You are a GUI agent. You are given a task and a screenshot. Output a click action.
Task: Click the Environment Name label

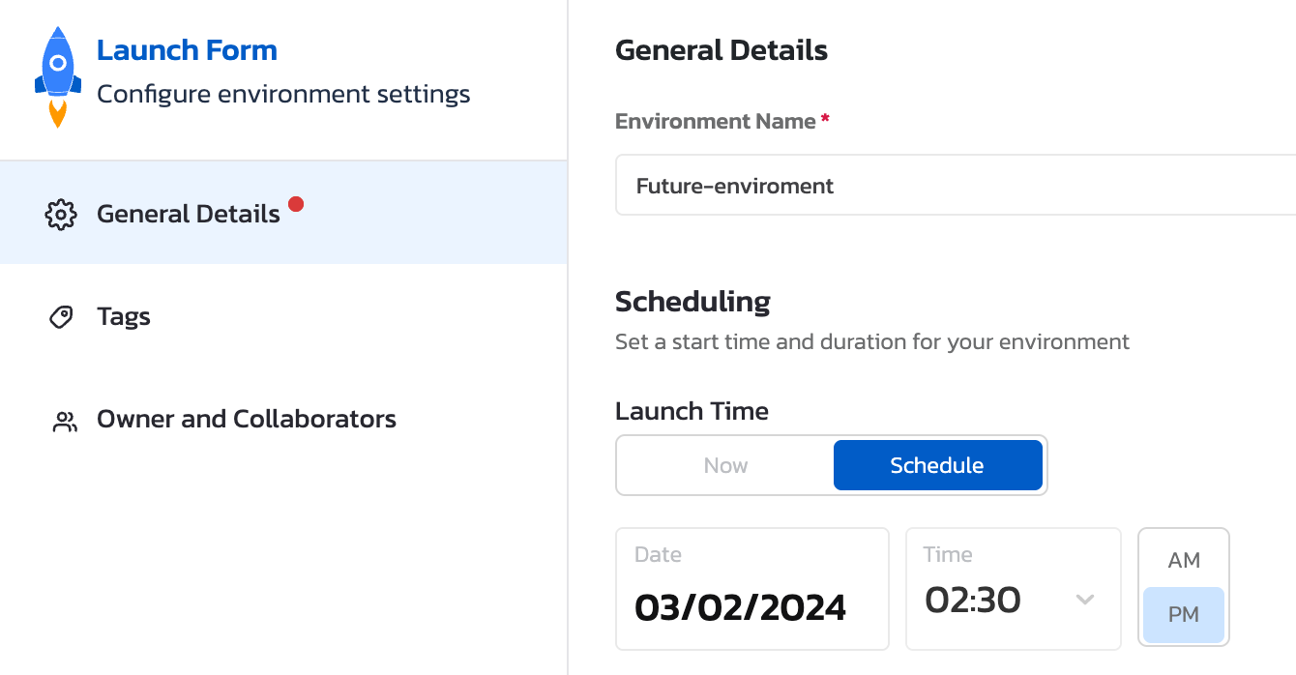pyautogui.click(x=716, y=122)
